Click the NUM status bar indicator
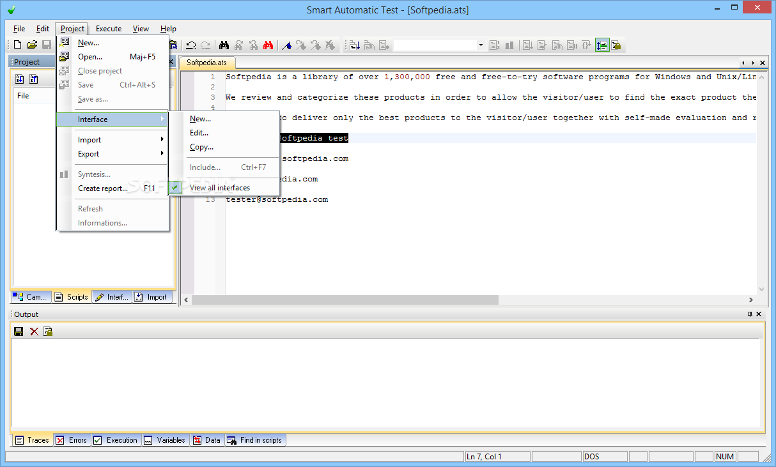This screenshot has height=467, width=776. 725,457
